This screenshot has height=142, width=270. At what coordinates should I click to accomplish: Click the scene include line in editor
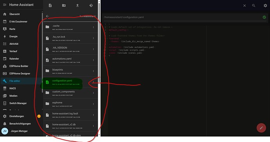coord(126,53)
